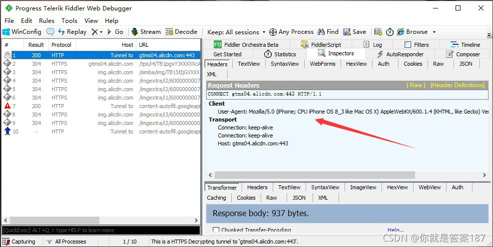Viewport: 493px width, 247px height.
Task: Open the Keep: All sessions dropdown
Action: pos(236,32)
